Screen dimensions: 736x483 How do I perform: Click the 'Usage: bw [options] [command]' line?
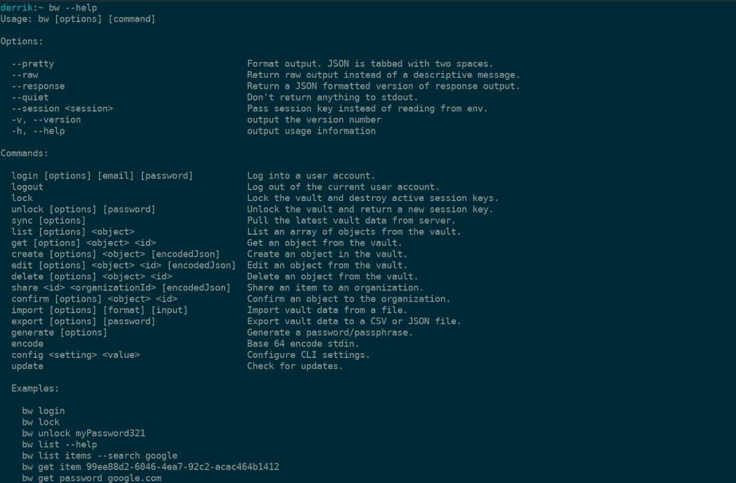78,19
